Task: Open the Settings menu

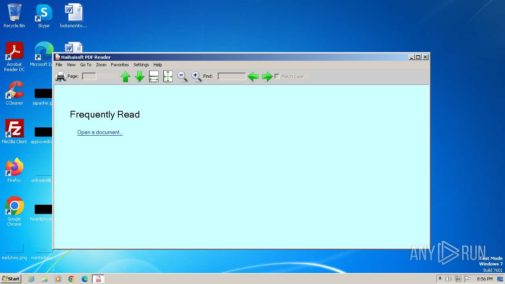Action: tap(141, 65)
